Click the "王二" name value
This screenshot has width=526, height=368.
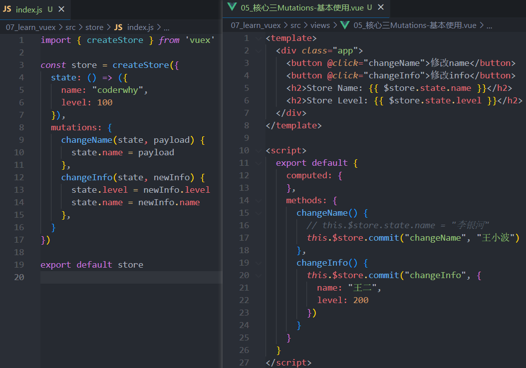(362, 288)
